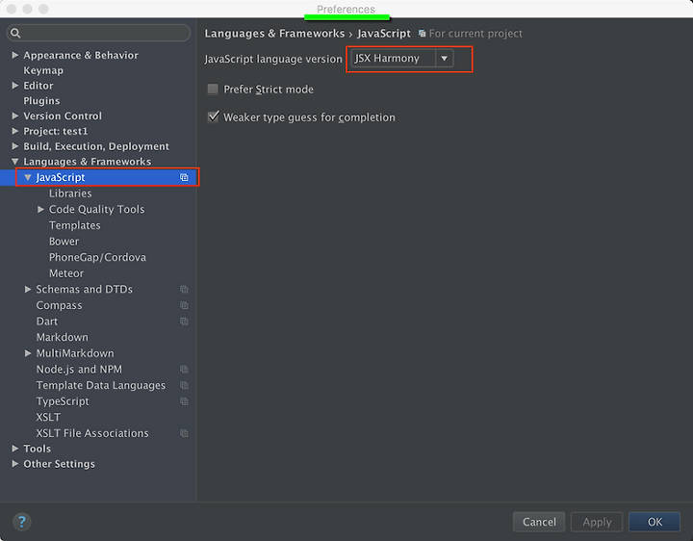
Task: Click project-level icon next to Schemas and DTDs
Action: point(184,290)
